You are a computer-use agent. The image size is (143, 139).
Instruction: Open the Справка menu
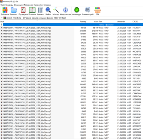[x=47, y=5]
